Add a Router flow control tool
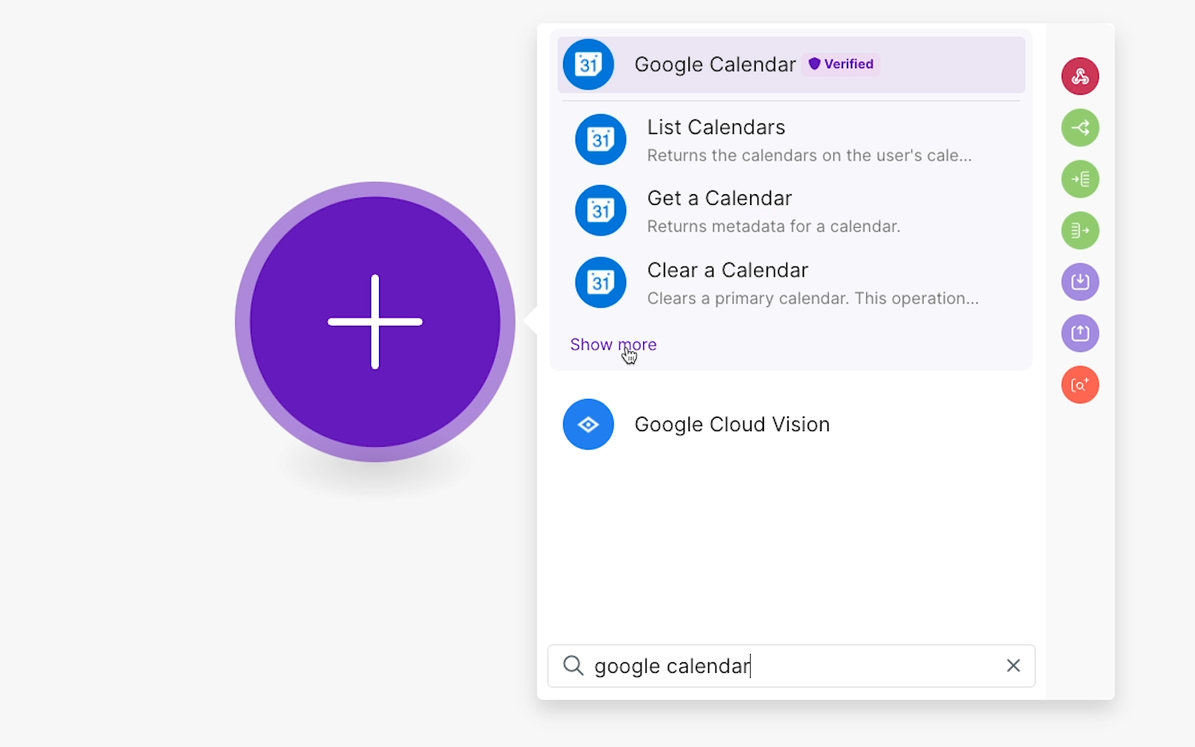Image resolution: width=1195 pixels, height=747 pixels. tap(1080, 128)
